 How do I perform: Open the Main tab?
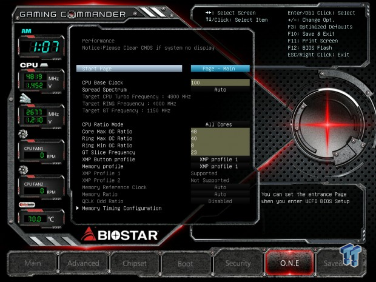point(33,263)
